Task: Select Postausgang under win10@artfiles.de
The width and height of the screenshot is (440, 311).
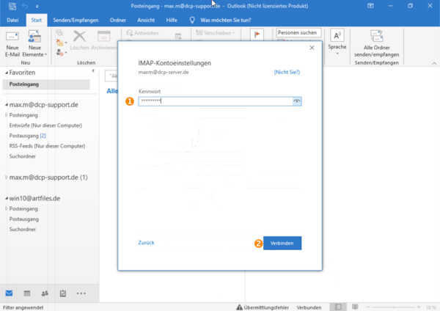Action: (x=24, y=219)
